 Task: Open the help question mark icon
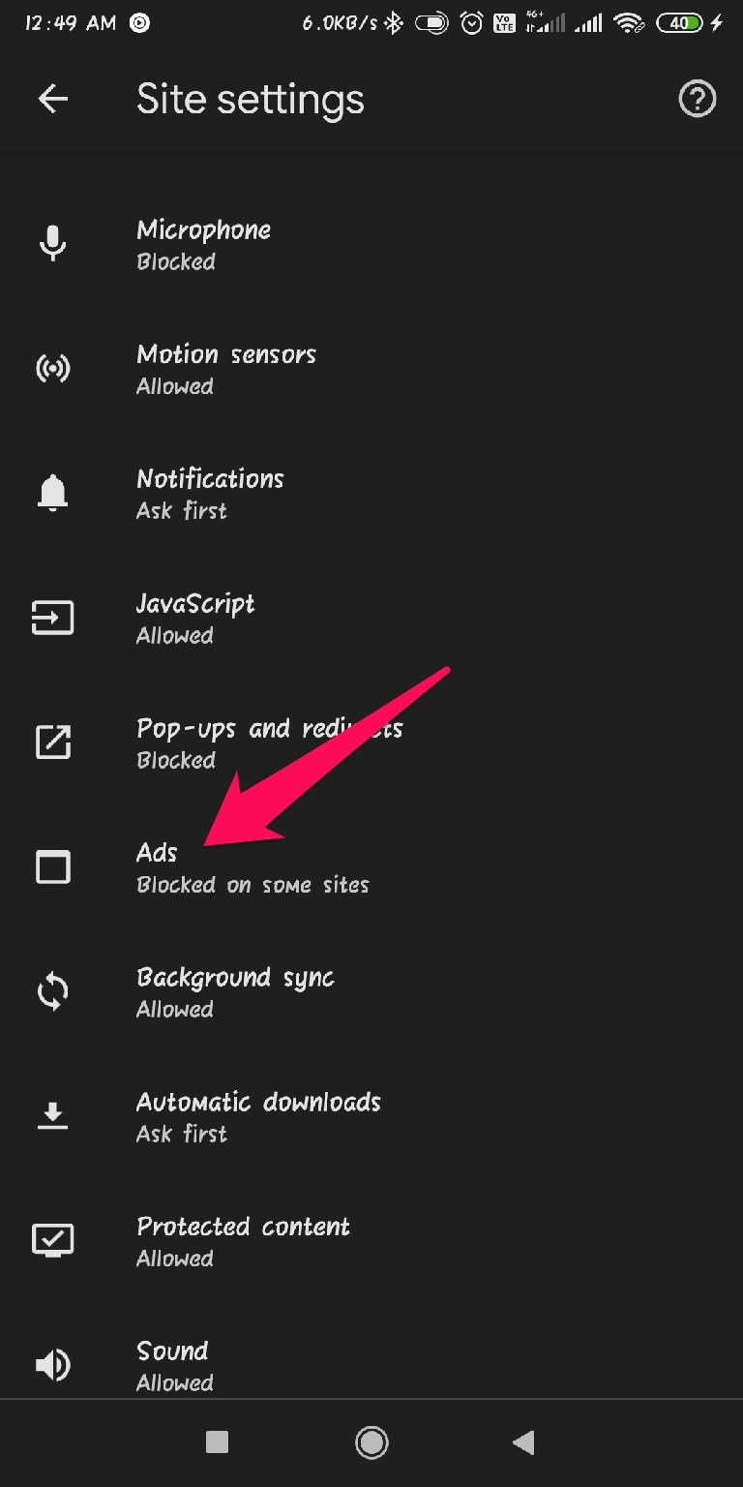coord(698,99)
